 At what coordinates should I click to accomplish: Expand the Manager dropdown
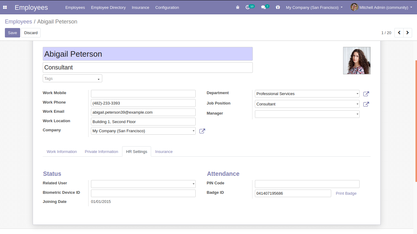click(307, 114)
